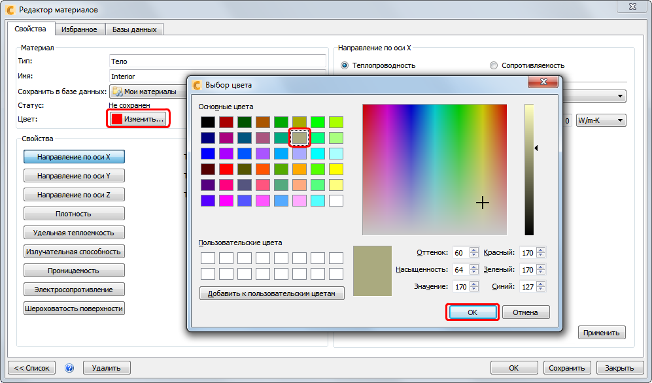Viewport: 652px width, 383px height.
Task: Click the Направление по оси X button
Action: pyautogui.click(x=74, y=157)
